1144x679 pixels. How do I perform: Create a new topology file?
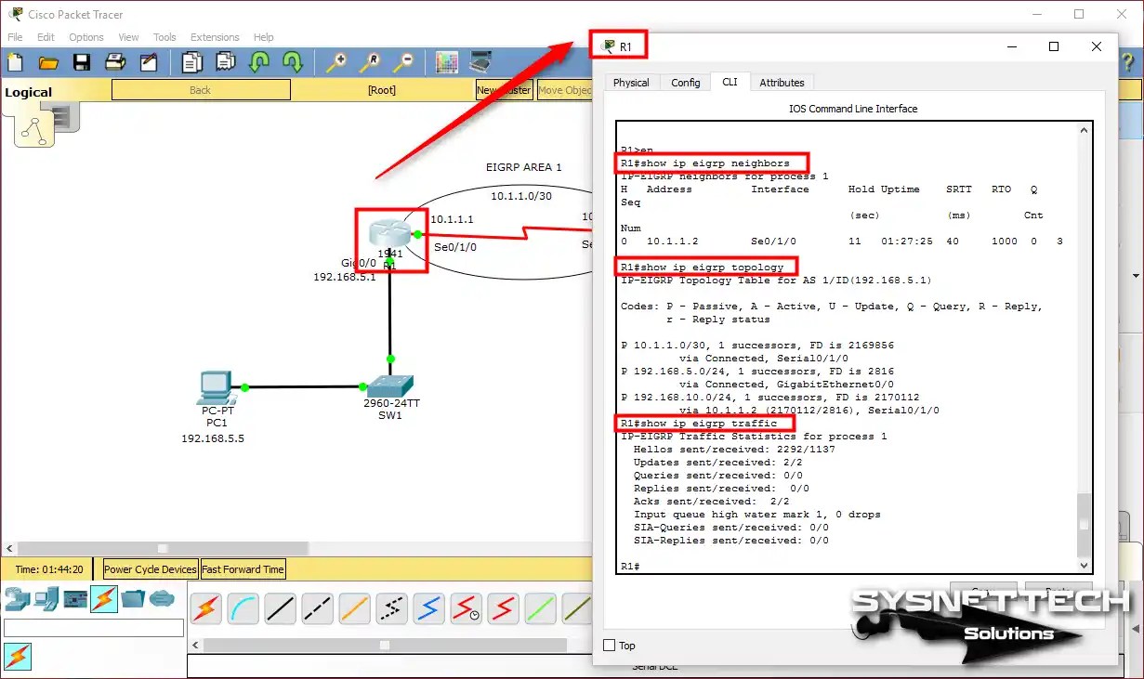click(x=14, y=61)
